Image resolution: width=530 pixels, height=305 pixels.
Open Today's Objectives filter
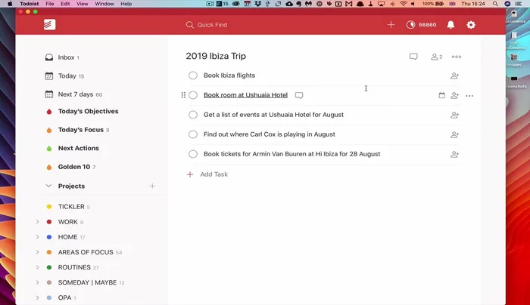point(88,112)
